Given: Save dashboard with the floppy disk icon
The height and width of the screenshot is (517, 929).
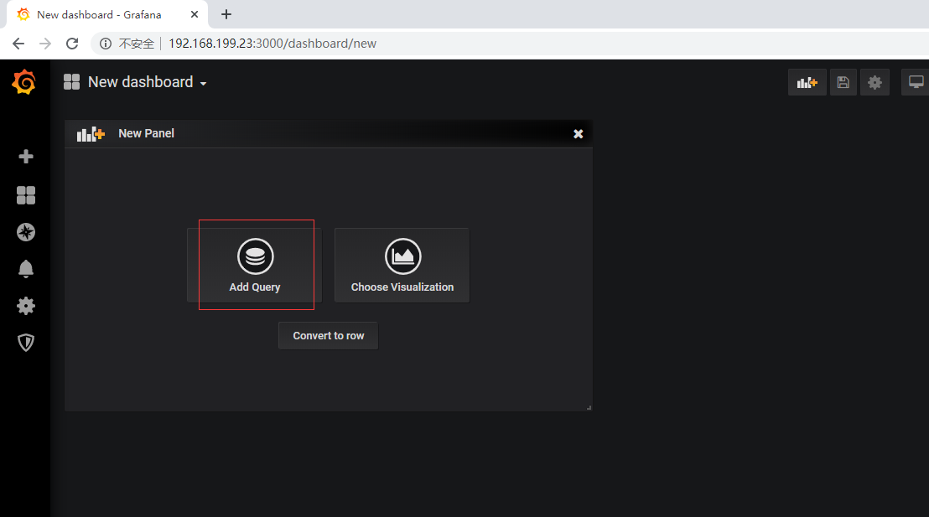Looking at the screenshot, I should (843, 82).
